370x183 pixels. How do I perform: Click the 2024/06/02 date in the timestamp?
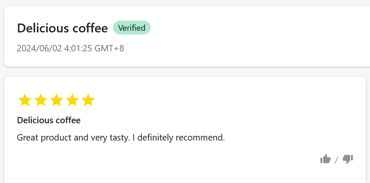[39, 48]
